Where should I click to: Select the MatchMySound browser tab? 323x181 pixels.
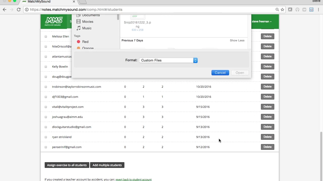pyautogui.click(x=48, y=2)
